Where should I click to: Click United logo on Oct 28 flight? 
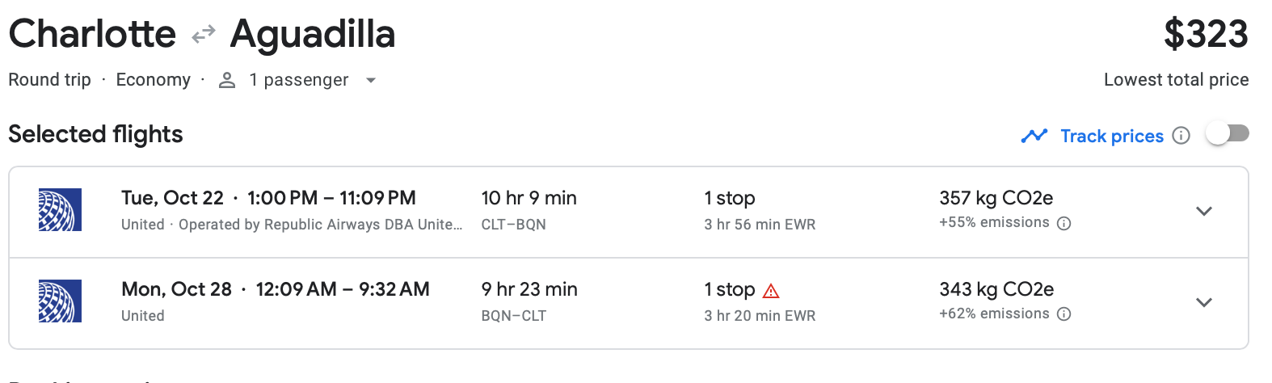coord(60,301)
